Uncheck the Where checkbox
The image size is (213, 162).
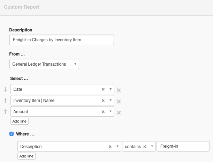click(12, 134)
